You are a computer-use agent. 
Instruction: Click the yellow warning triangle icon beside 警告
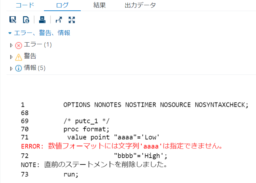click(x=19, y=57)
